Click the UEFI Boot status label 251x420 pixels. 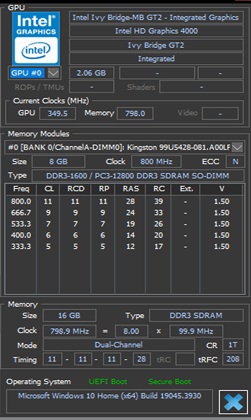point(108,382)
